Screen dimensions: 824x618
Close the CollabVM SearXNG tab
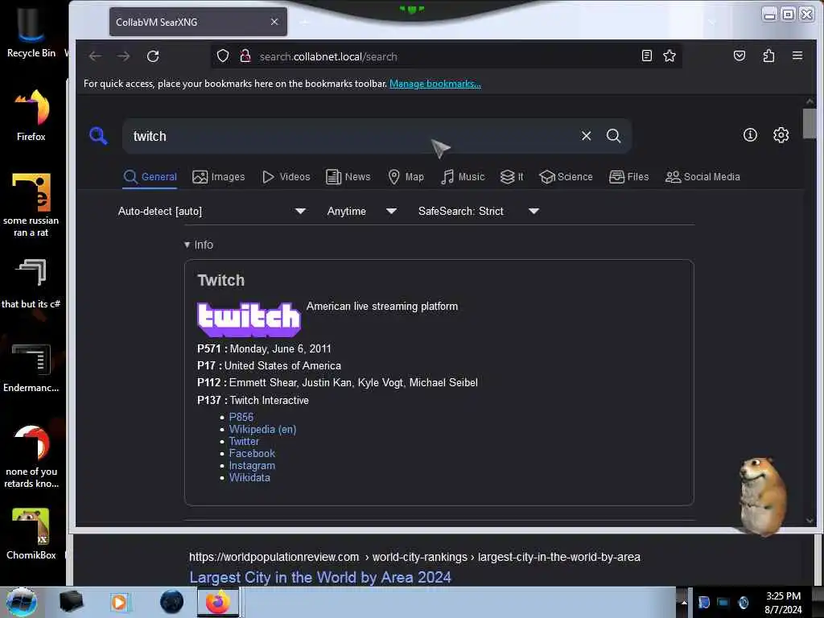(274, 22)
